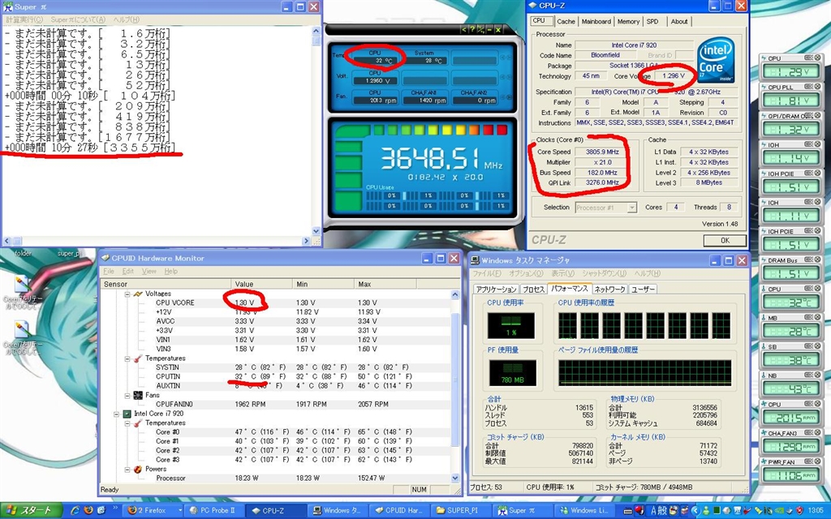Close the CPU PLL voltage widget
This screenshot has height=519, width=831.
(x=817, y=87)
